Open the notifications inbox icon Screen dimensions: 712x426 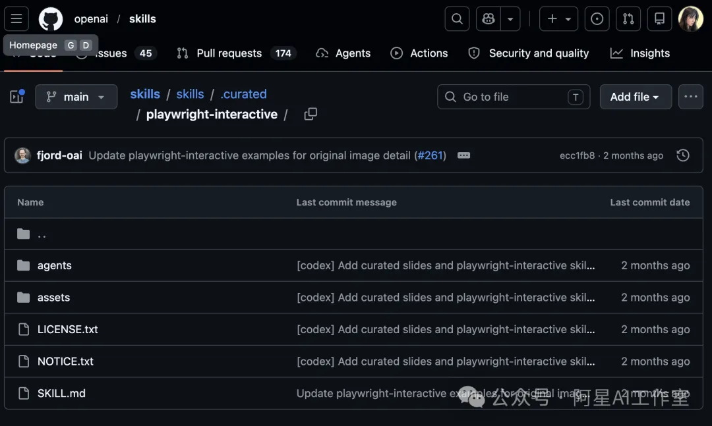pyautogui.click(x=659, y=18)
